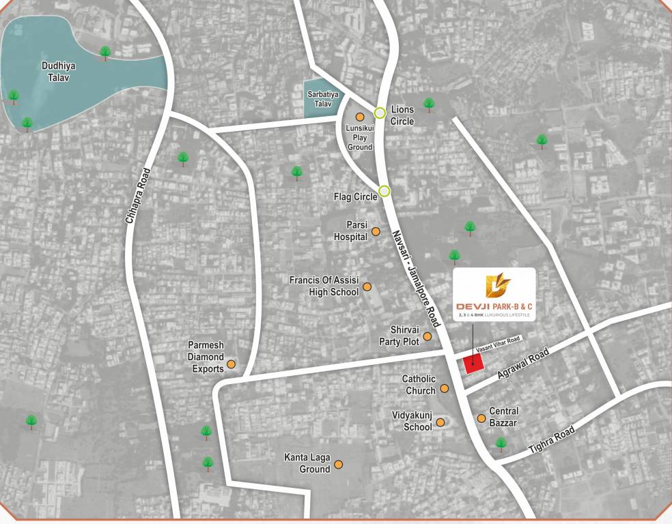Select the red Devji Park site square

[472, 364]
